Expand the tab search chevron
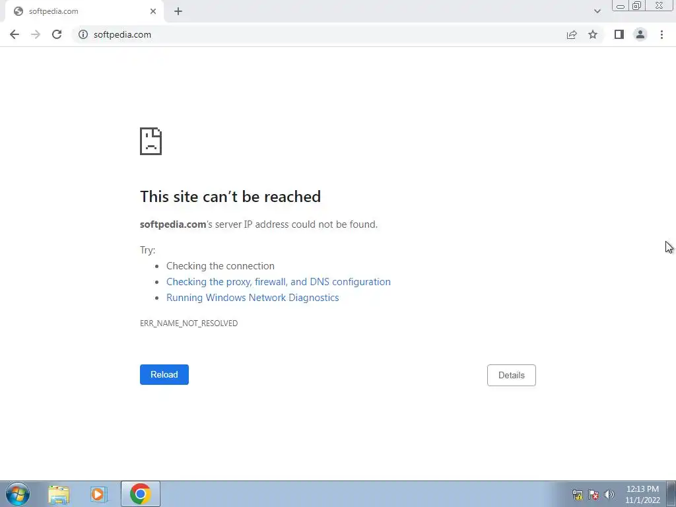 (597, 11)
